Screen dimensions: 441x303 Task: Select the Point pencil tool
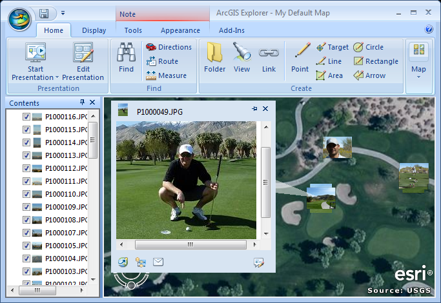300,57
